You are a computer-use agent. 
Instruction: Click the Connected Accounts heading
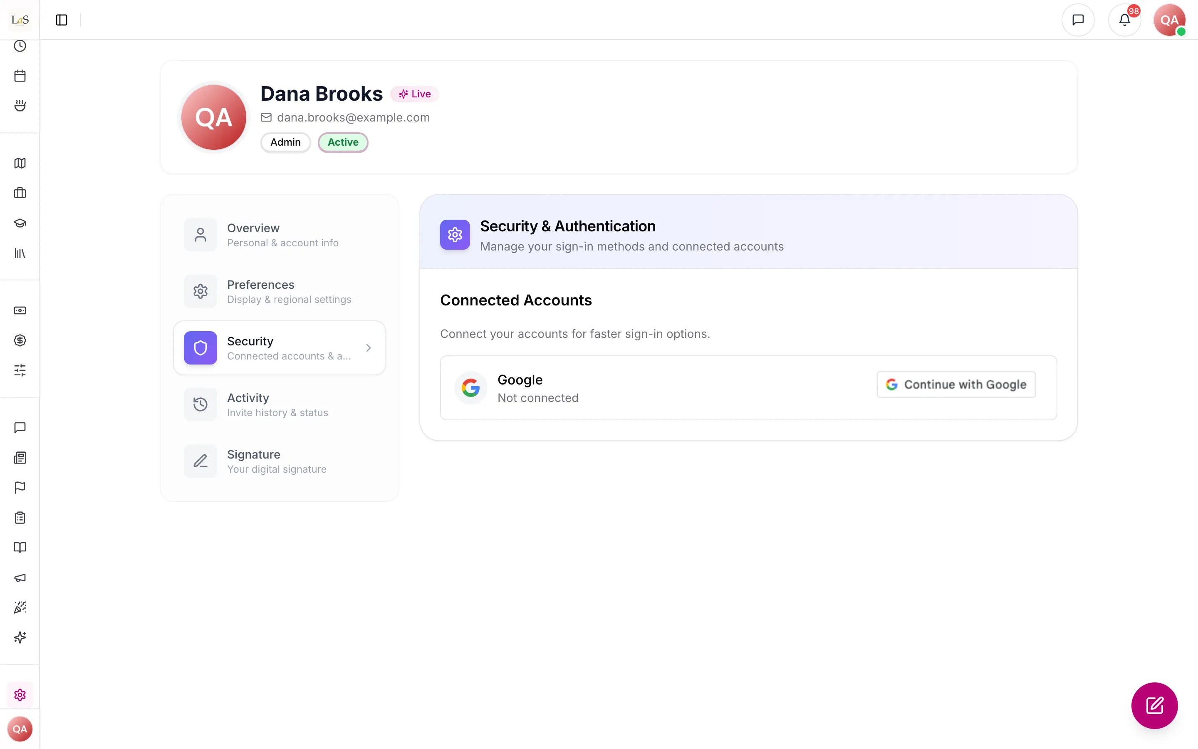click(x=516, y=300)
